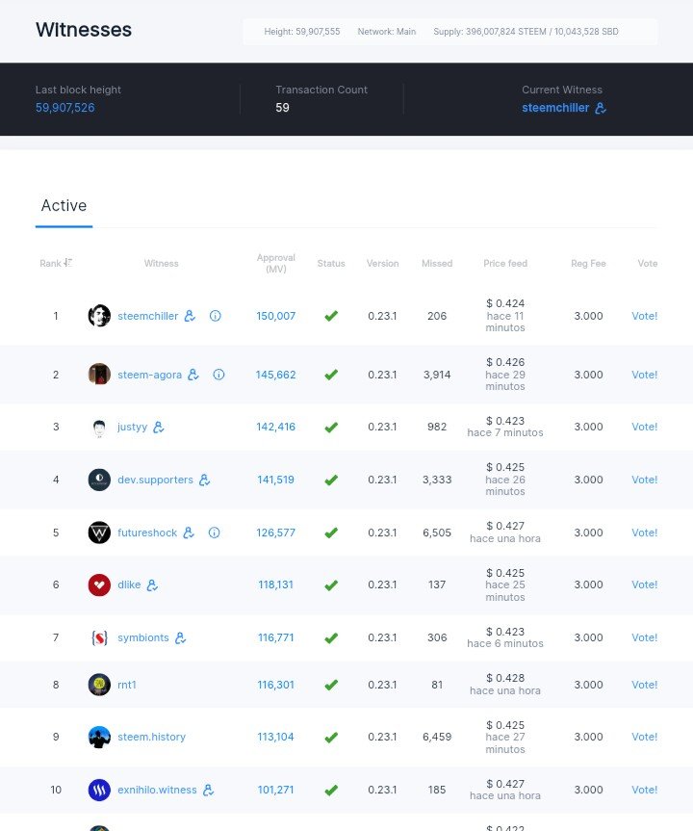
Task: Click approval value 145,662
Action: 275,375
